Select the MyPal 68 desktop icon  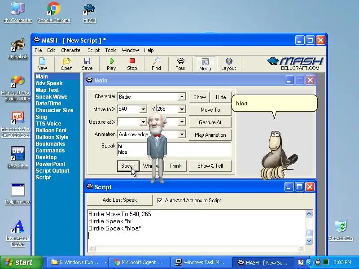[18, 48]
